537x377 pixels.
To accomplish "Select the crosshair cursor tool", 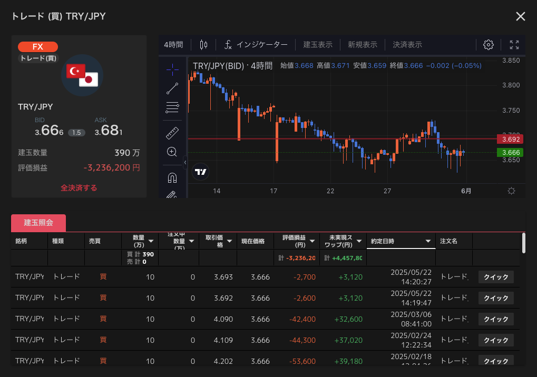I will point(172,69).
